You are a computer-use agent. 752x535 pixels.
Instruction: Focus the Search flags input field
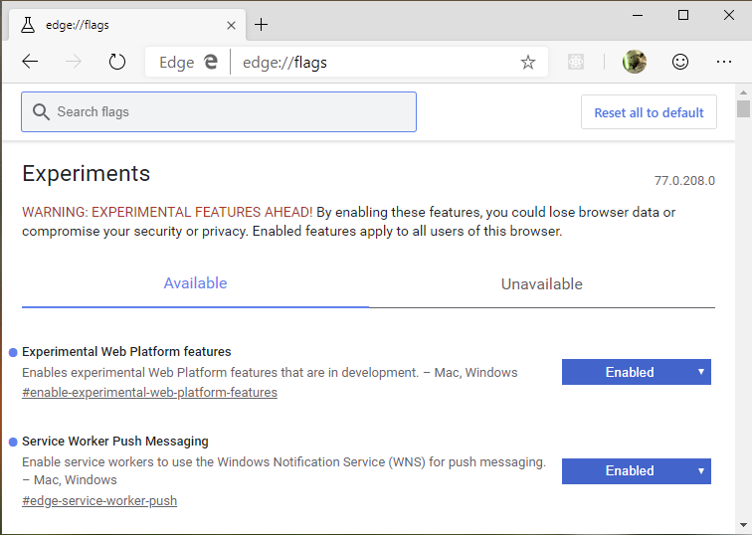[x=219, y=111]
